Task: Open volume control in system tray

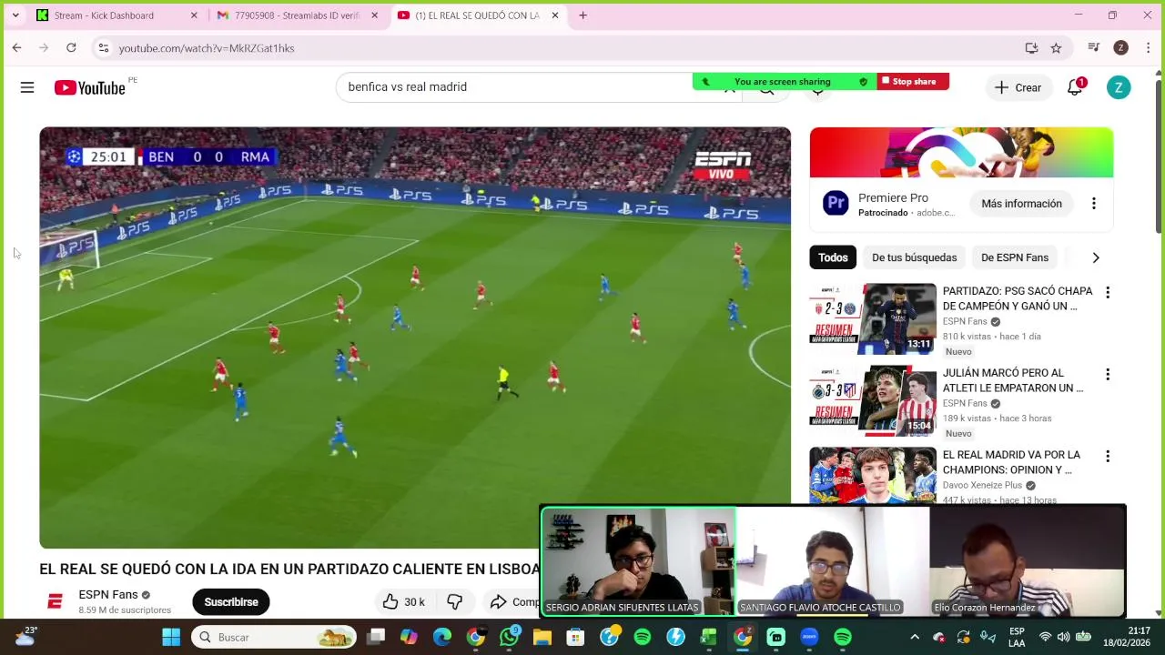Action: 1063,638
